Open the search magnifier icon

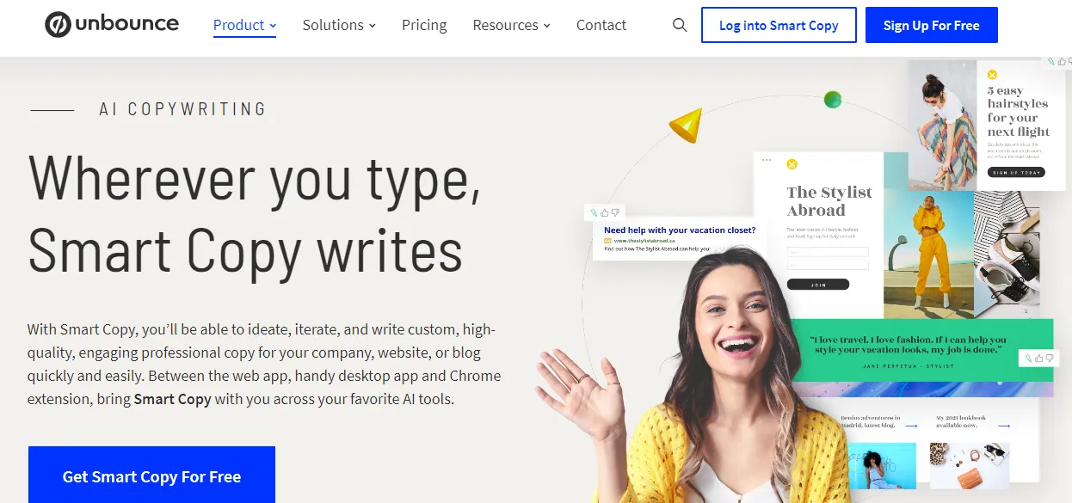[680, 25]
